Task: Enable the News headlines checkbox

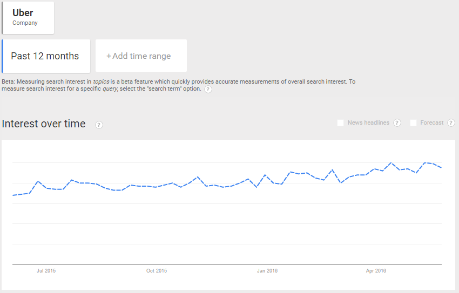Action: tap(340, 123)
